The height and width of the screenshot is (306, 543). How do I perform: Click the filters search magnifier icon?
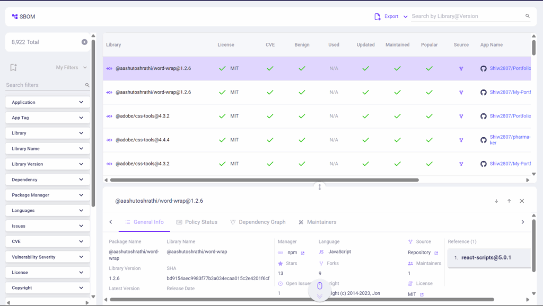click(x=87, y=85)
